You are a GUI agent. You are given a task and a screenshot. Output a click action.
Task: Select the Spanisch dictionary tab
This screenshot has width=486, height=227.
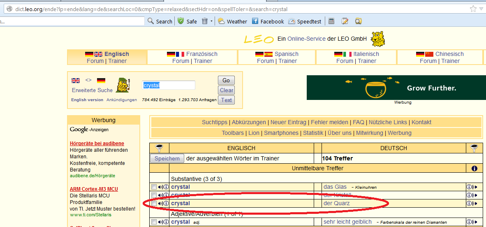coord(286,54)
